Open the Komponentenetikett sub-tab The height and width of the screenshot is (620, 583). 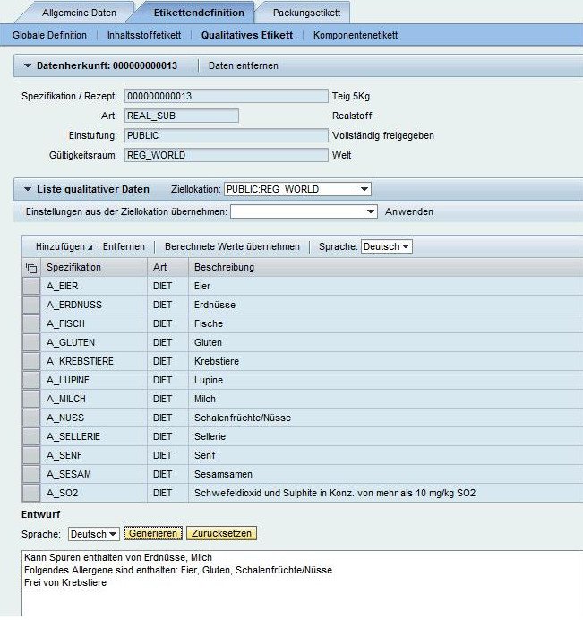coord(356,35)
